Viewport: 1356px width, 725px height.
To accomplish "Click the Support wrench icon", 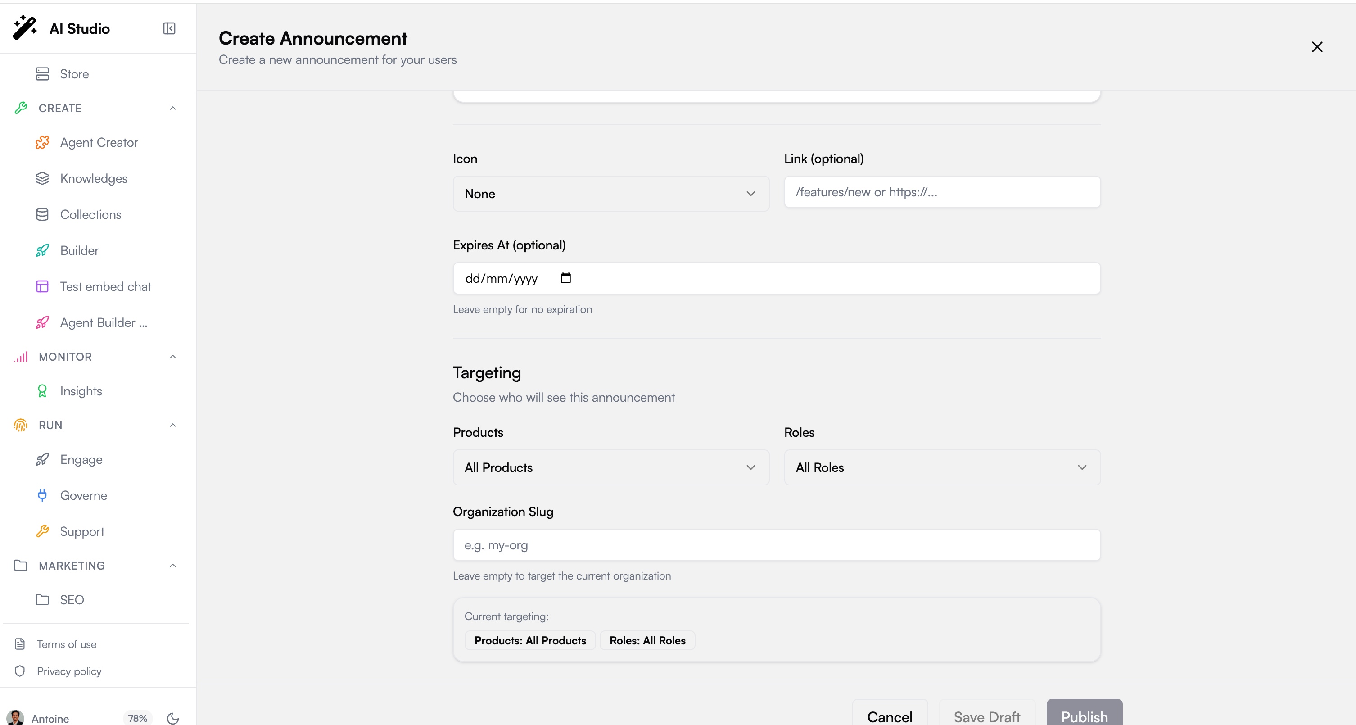I will pos(42,531).
